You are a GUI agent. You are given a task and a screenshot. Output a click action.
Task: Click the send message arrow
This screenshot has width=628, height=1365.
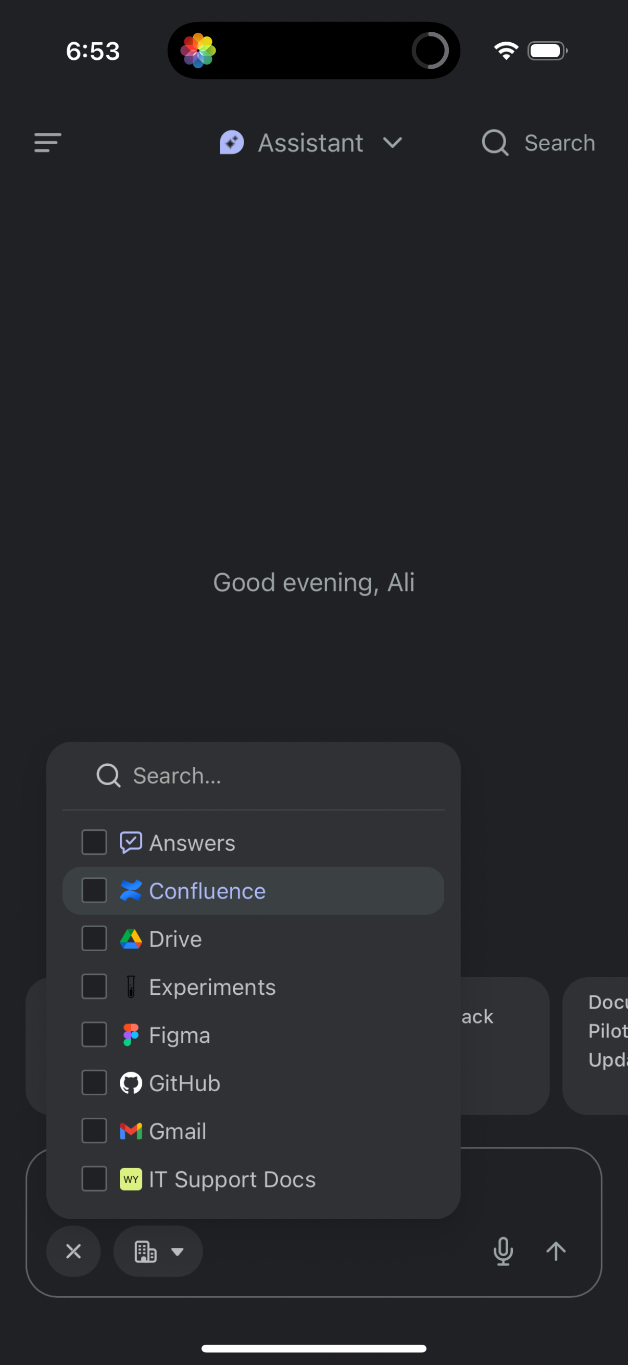point(556,1252)
